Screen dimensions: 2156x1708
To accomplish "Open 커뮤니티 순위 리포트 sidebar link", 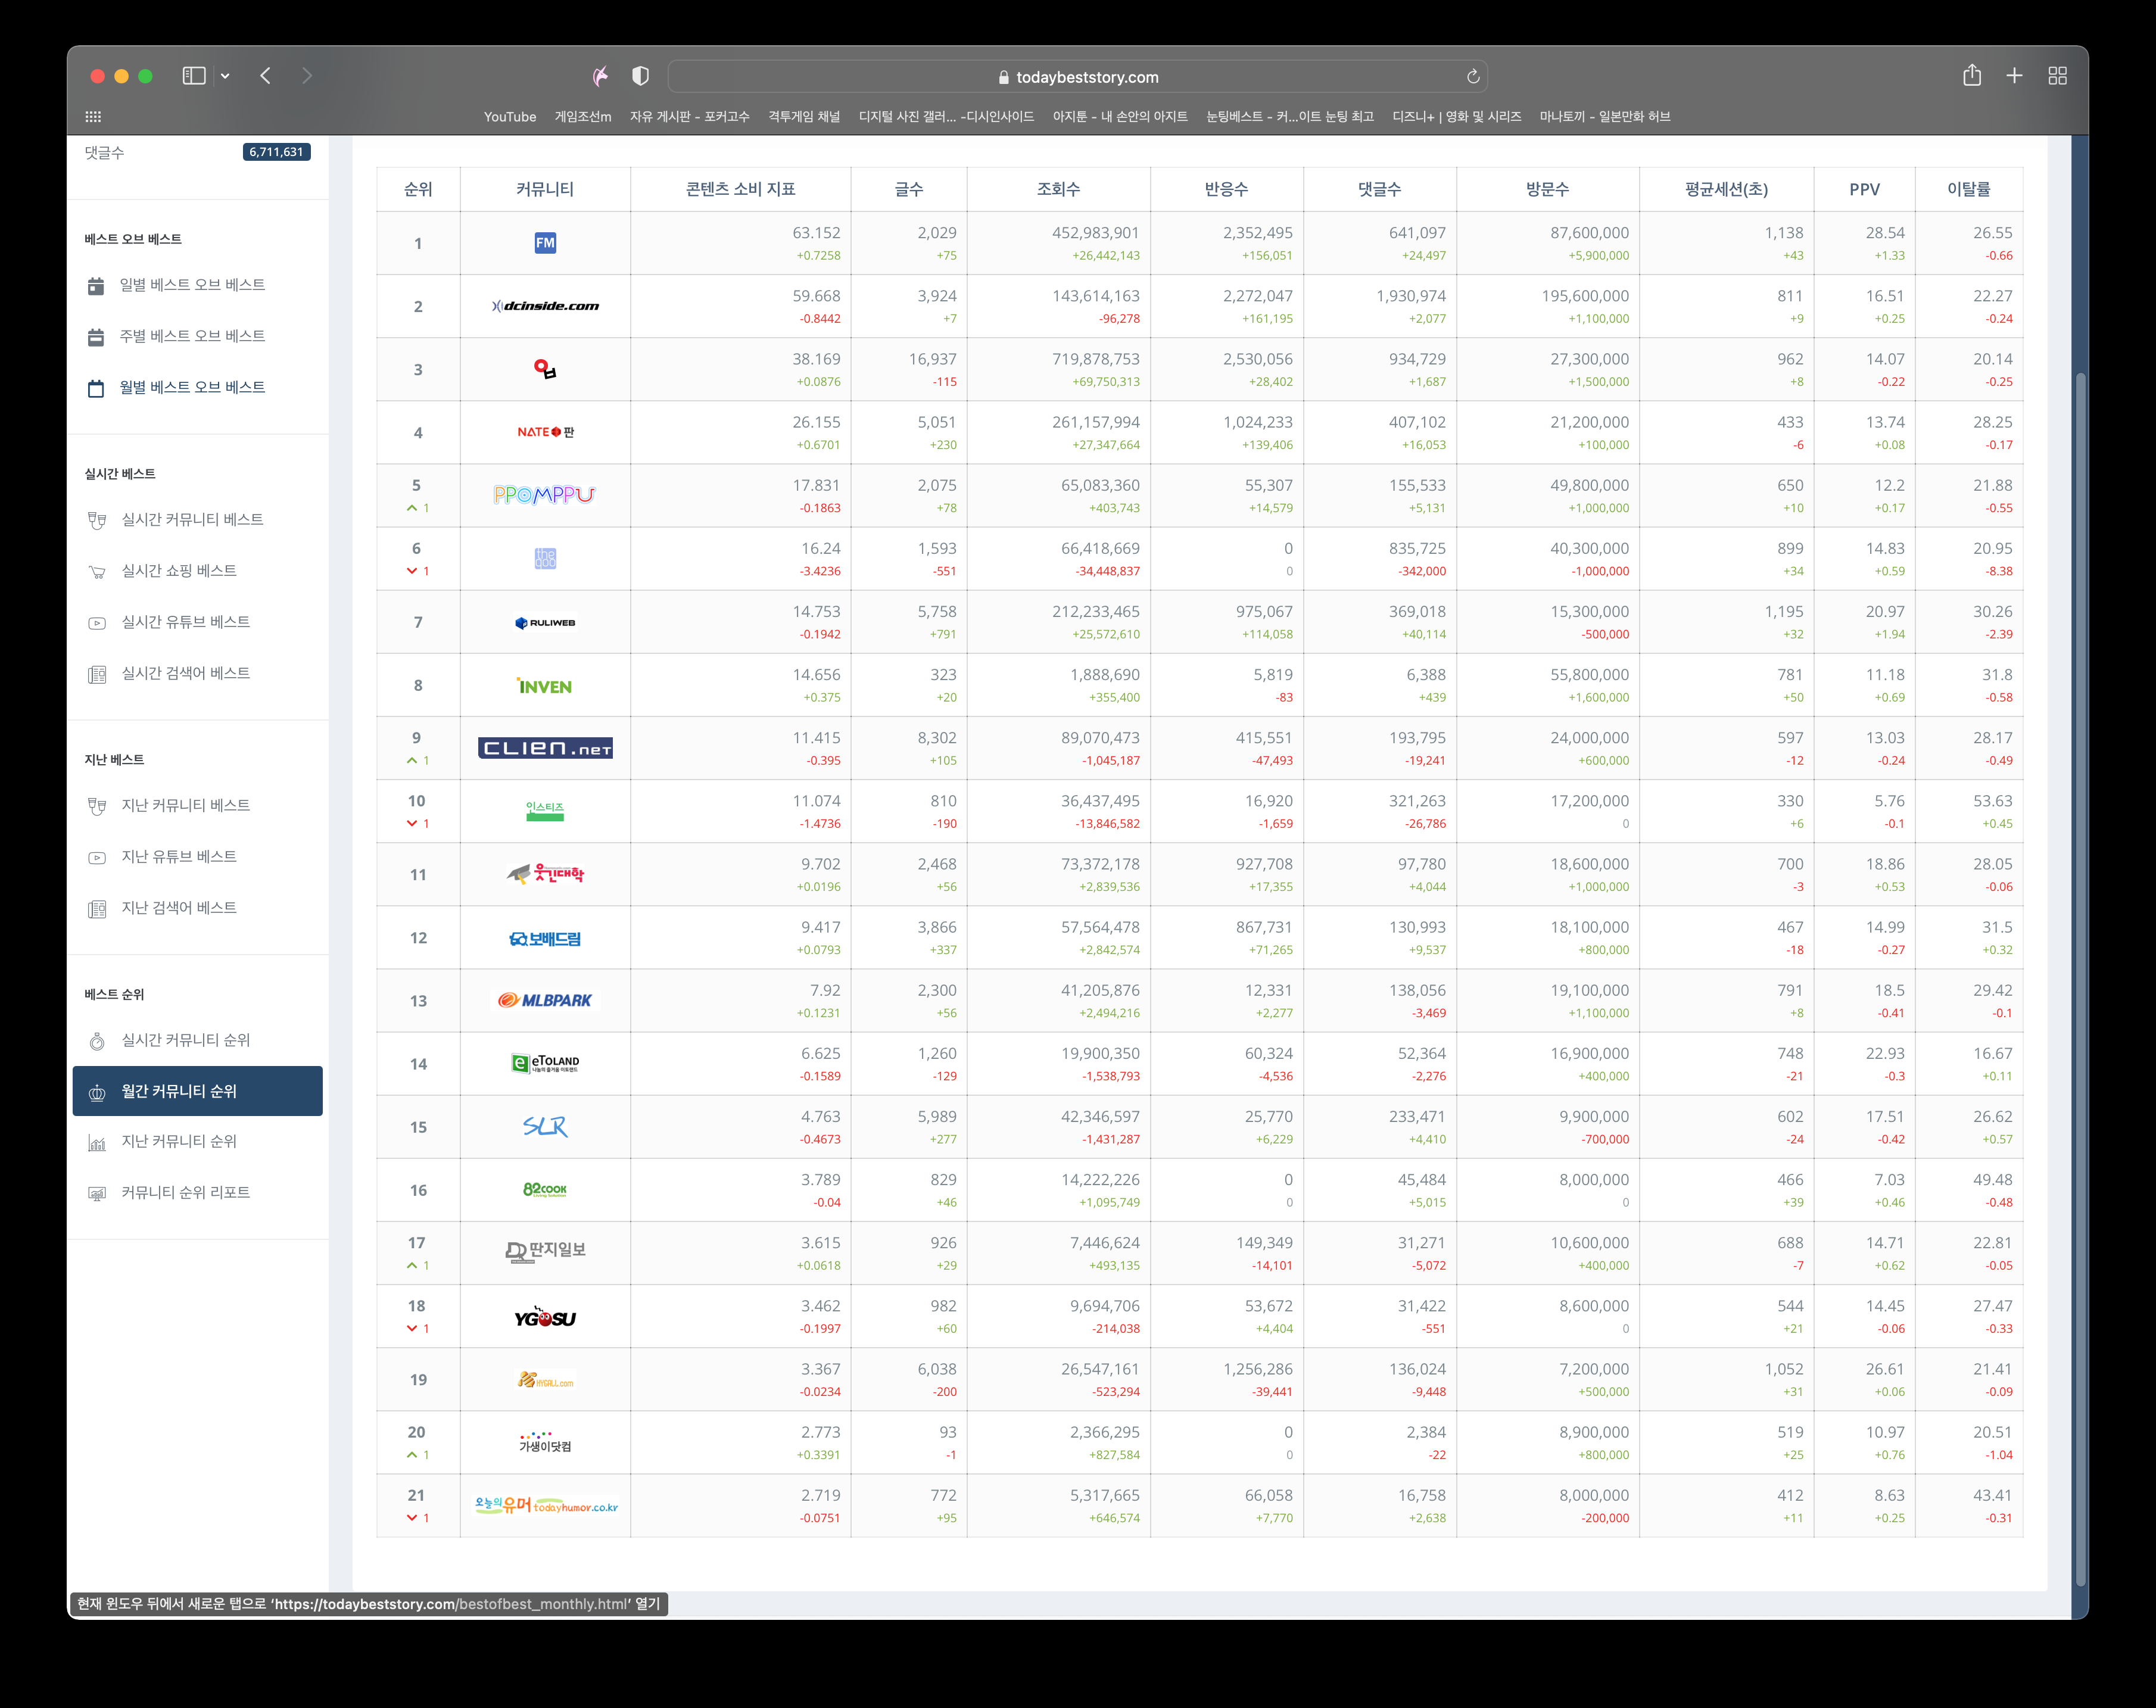I will click(x=185, y=1192).
